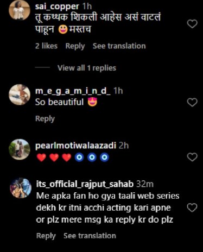
Task: Open sai_copper username link
Action: [x=57, y=7]
